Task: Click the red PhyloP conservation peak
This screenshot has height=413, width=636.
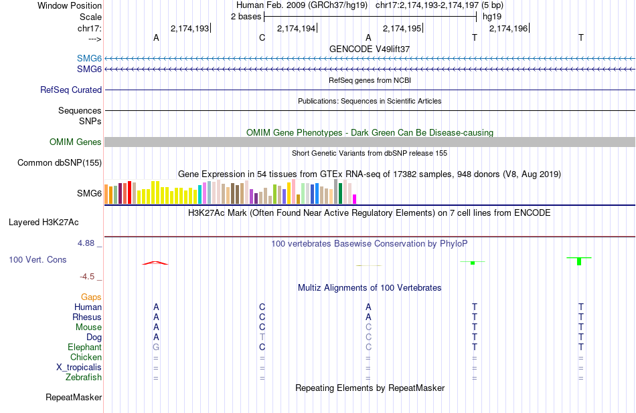Action: coord(155,263)
